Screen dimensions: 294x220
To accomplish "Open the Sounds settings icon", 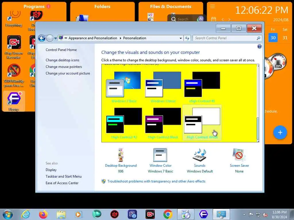I will click(x=200, y=155).
